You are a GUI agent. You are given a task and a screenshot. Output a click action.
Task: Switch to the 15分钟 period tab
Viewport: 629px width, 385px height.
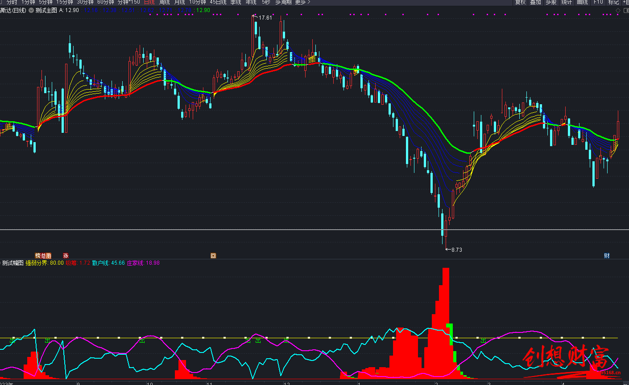64,2
